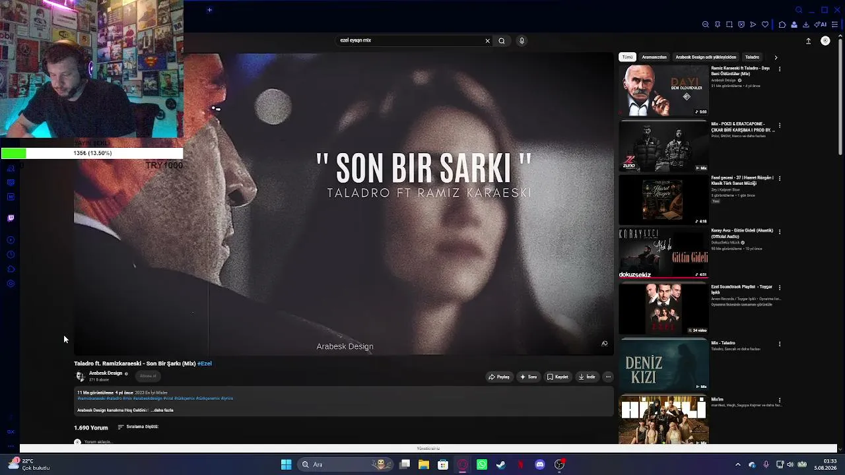Select the 'Taladro' filter chip

coord(752,57)
